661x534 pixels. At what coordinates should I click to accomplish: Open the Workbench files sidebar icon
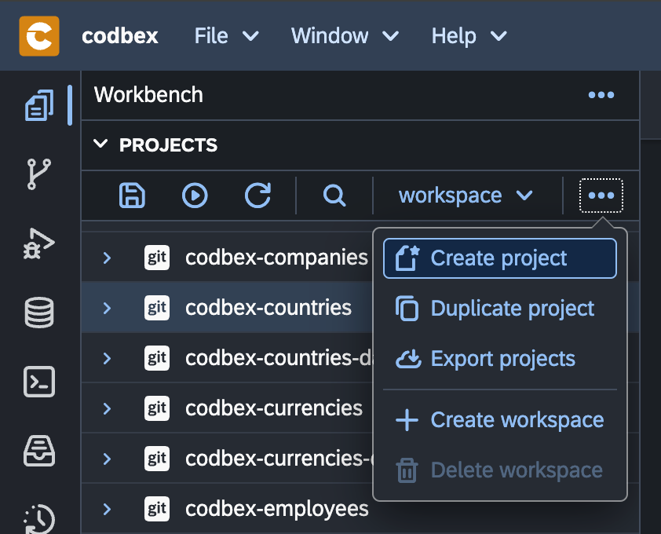[39, 105]
